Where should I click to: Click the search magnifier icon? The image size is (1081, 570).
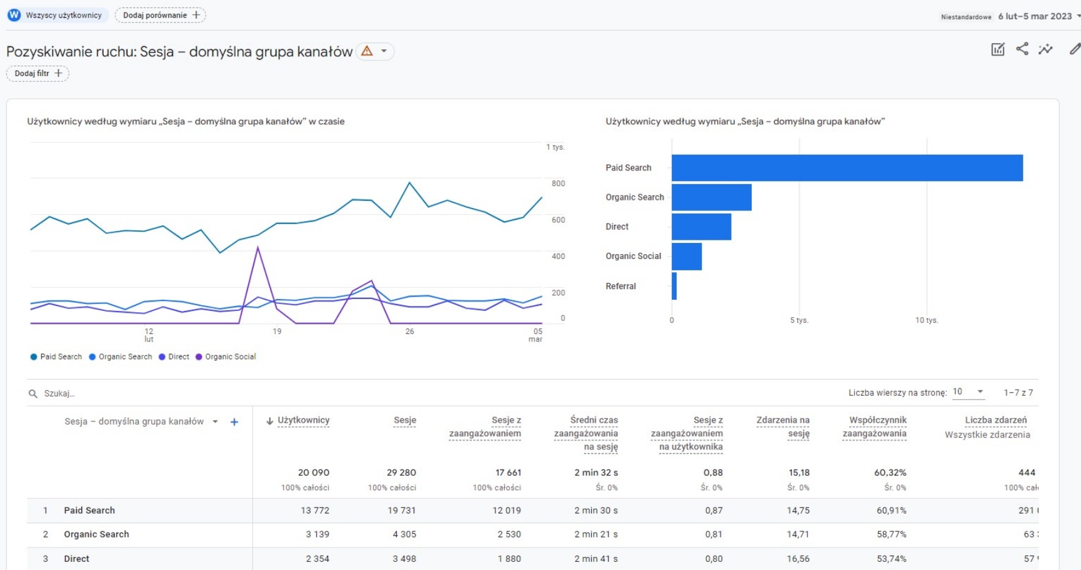coord(33,394)
